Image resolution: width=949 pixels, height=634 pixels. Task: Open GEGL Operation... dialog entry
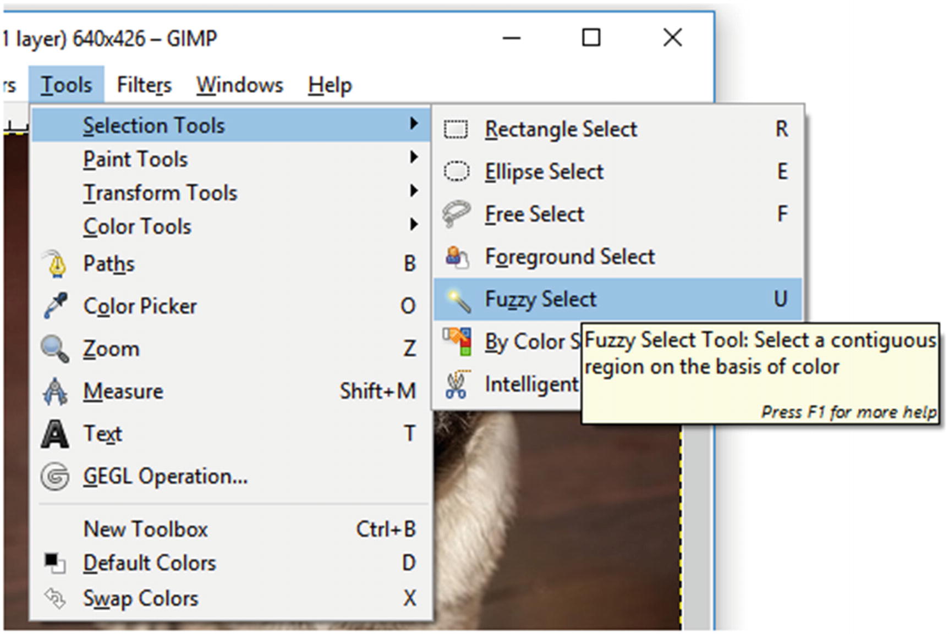coord(231,476)
